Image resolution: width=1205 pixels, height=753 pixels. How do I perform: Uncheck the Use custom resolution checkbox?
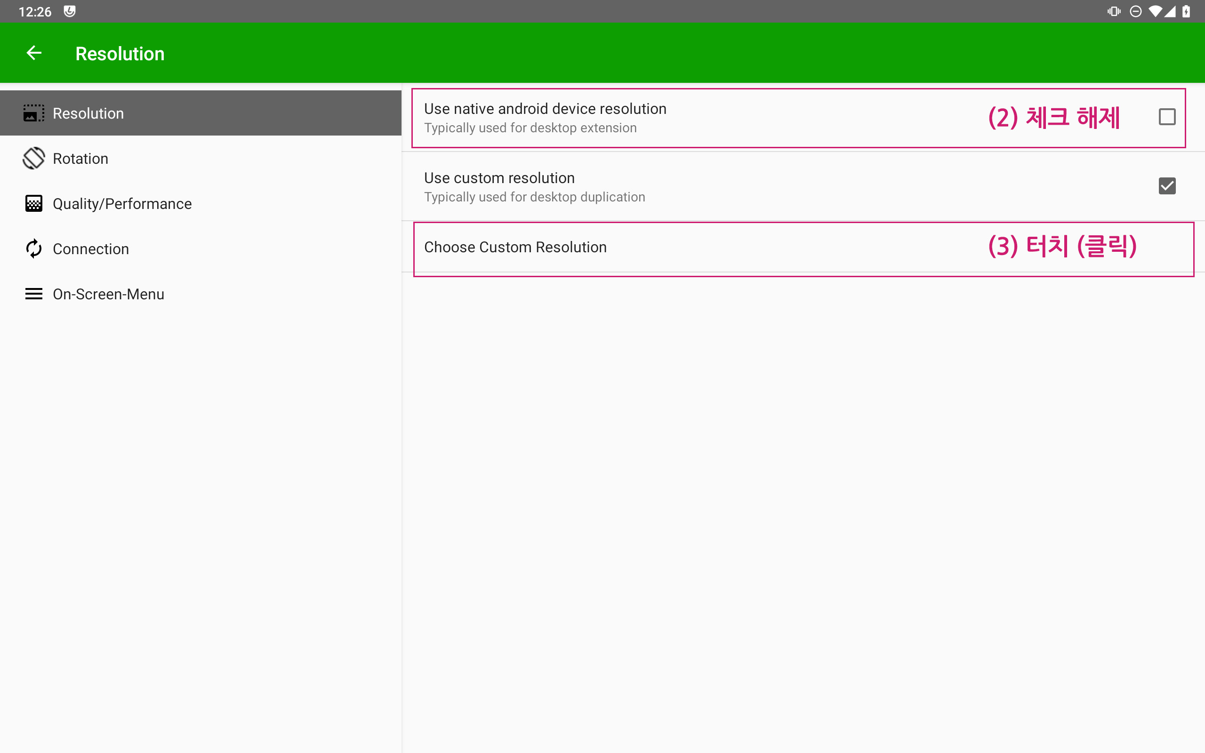pyautogui.click(x=1167, y=186)
